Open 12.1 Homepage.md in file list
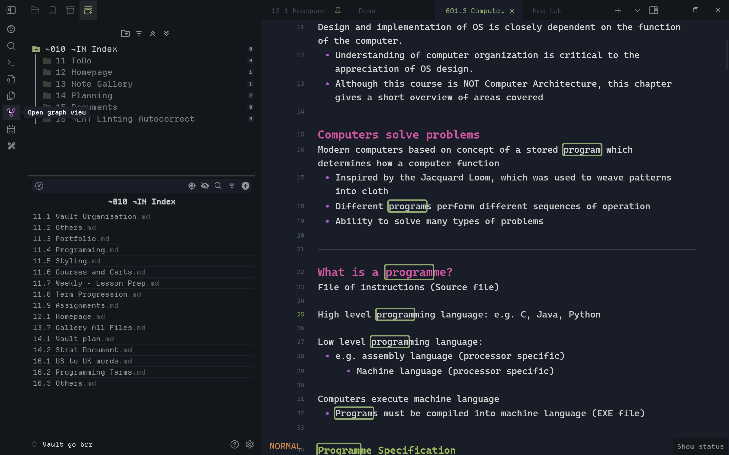The width and height of the screenshot is (729, 455). tap(143, 316)
